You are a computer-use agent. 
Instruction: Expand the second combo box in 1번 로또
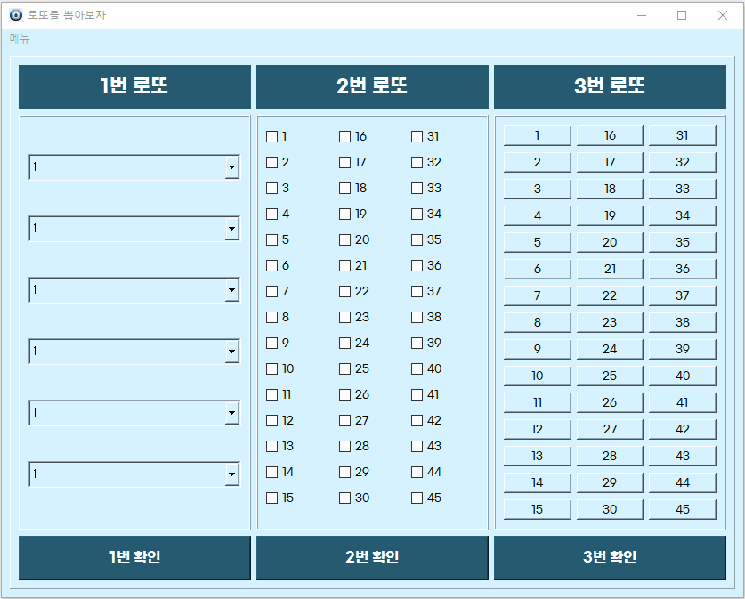(x=231, y=229)
